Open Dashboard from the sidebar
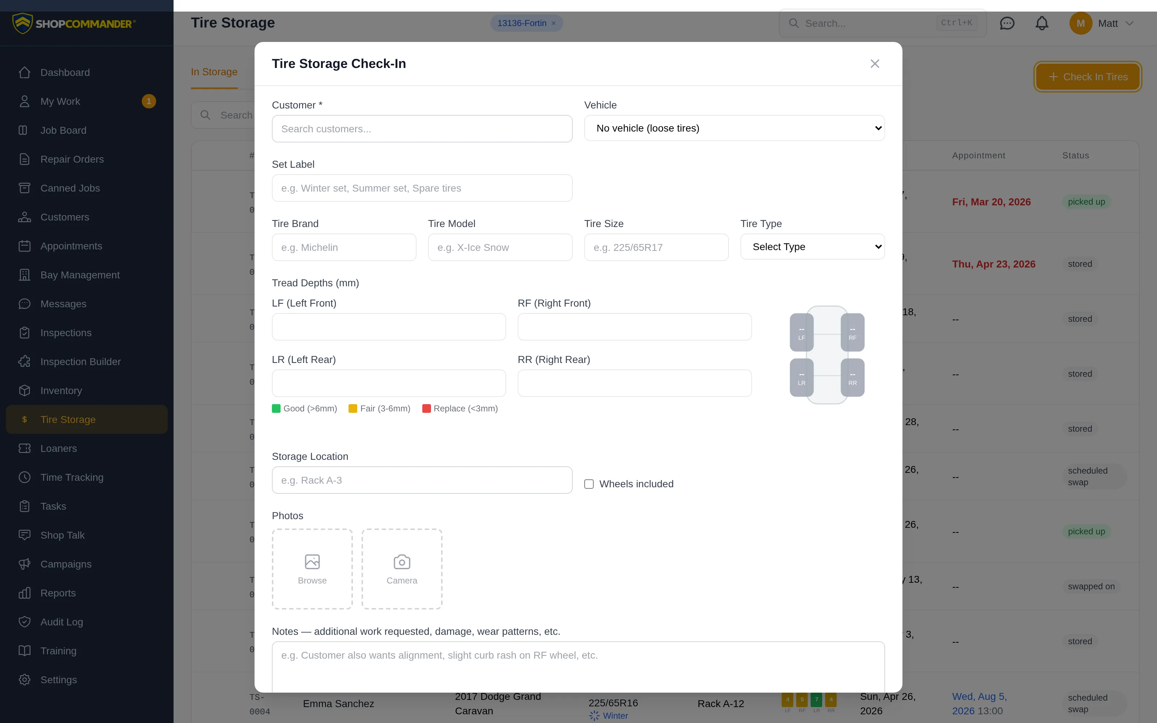Viewport: 1157px width, 723px height. point(86,72)
